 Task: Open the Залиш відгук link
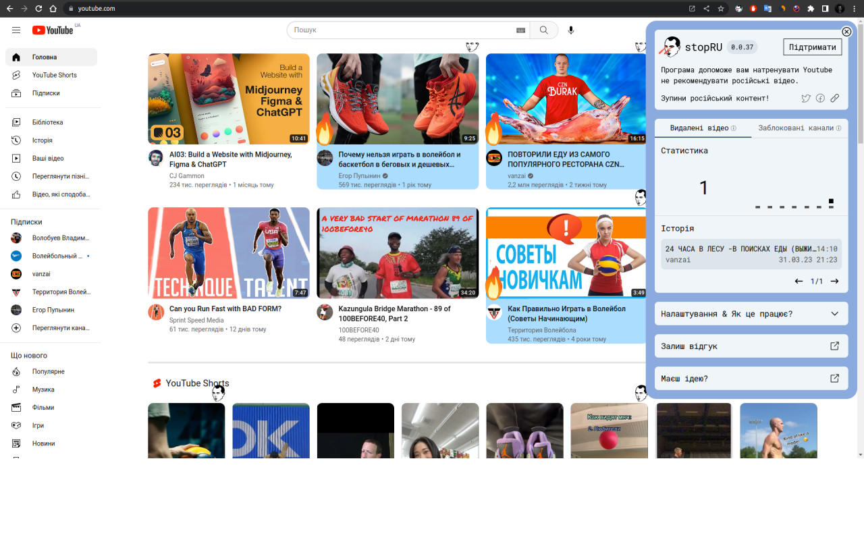click(751, 346)
